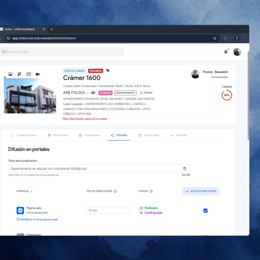Click the browser address bar URL
260x260 pixels.
(x=44, y=38)
